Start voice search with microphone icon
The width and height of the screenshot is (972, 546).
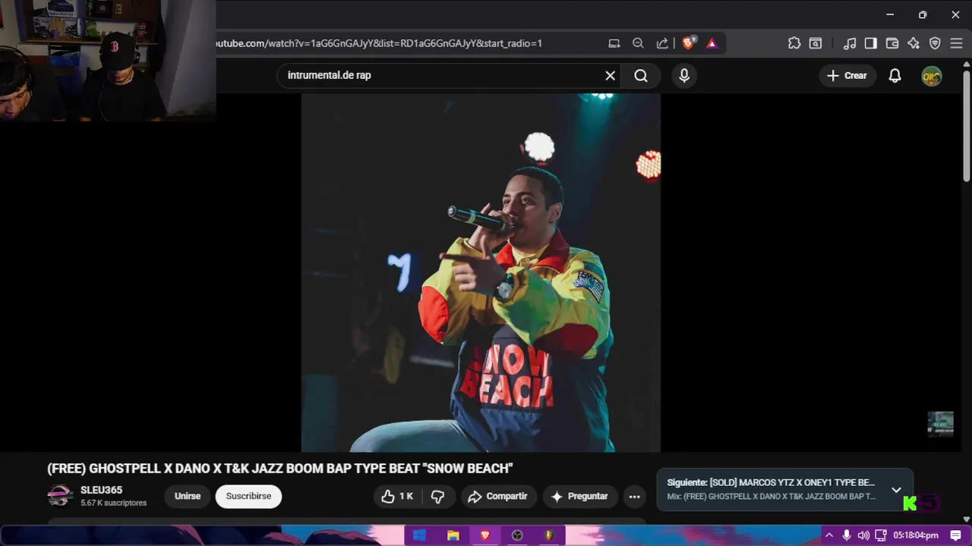(684, 75)
